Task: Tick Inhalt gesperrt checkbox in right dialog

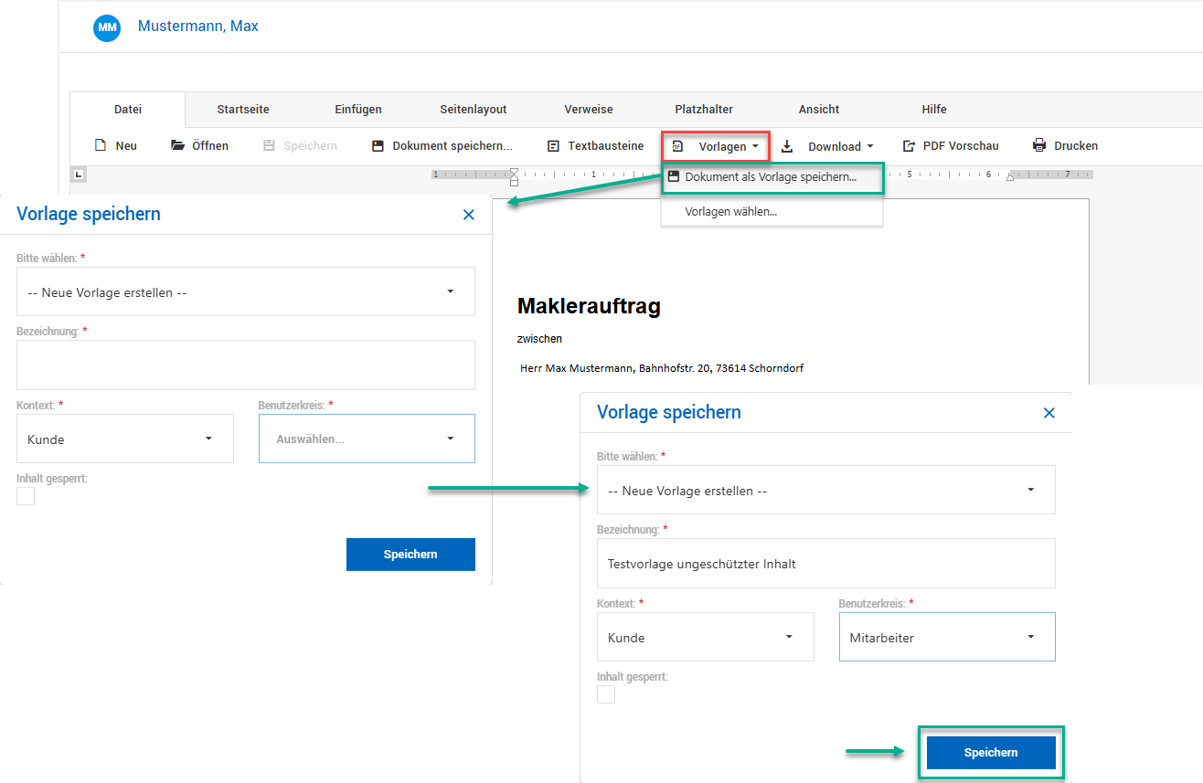Action: [x=606, y=694]
